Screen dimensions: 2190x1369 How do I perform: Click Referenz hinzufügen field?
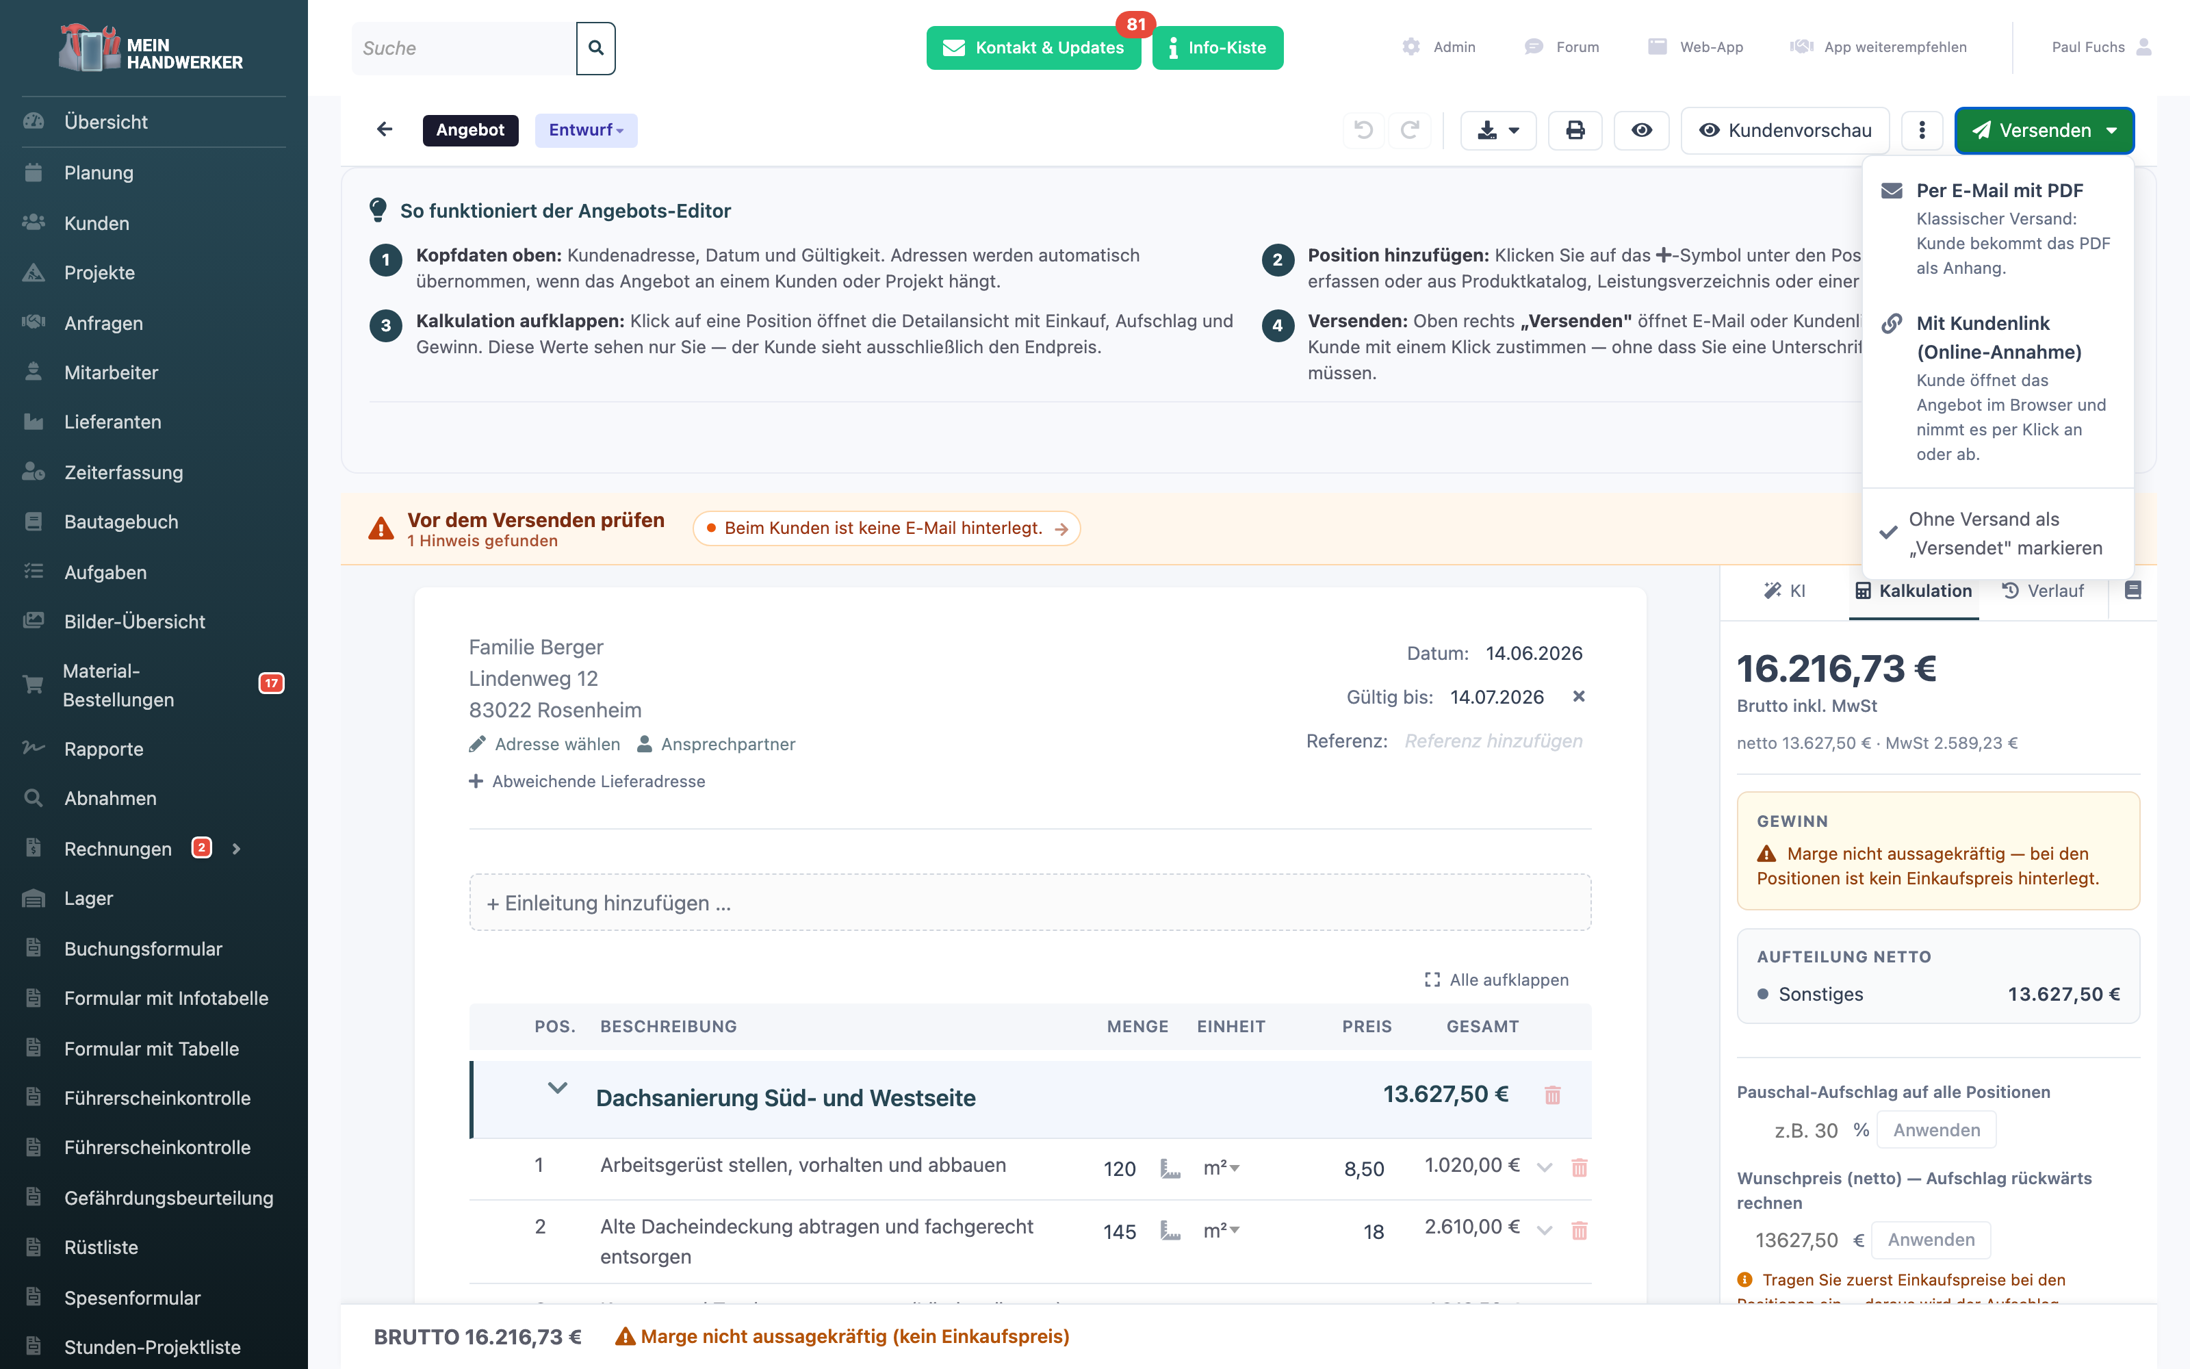pos(1493,741)
